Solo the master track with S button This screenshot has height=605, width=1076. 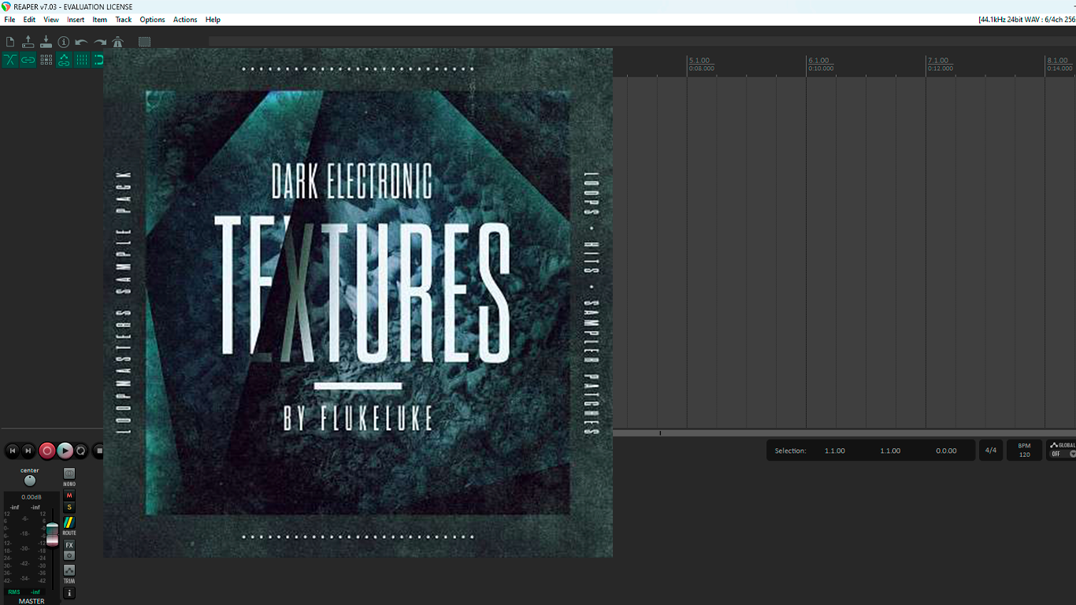coord(69,507)
